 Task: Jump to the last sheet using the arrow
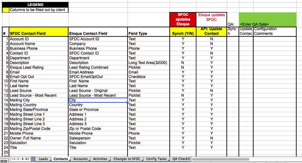tap(27, 159)
